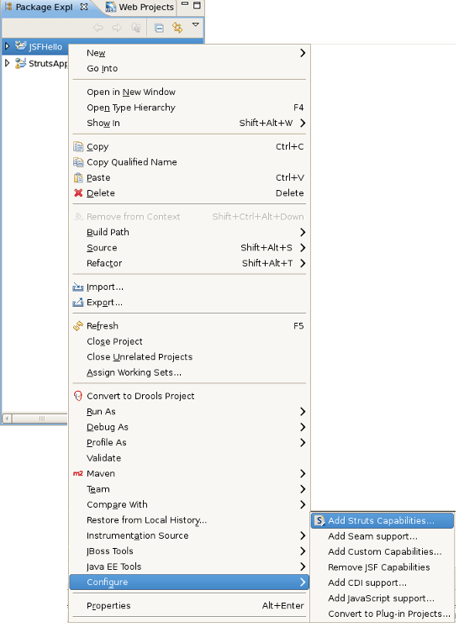Screen dimensions: 459x627
Task: Maximize the Package Explorer panel
Action: 197,5
